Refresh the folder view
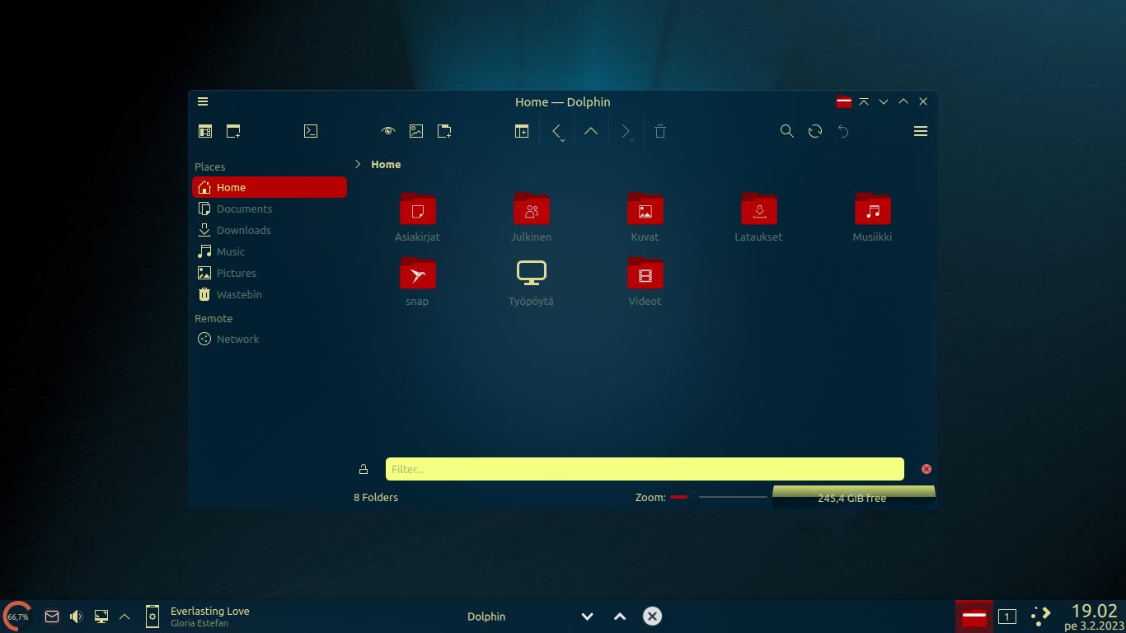Viewport: 1126px width, 633px height. click(815, 131)
